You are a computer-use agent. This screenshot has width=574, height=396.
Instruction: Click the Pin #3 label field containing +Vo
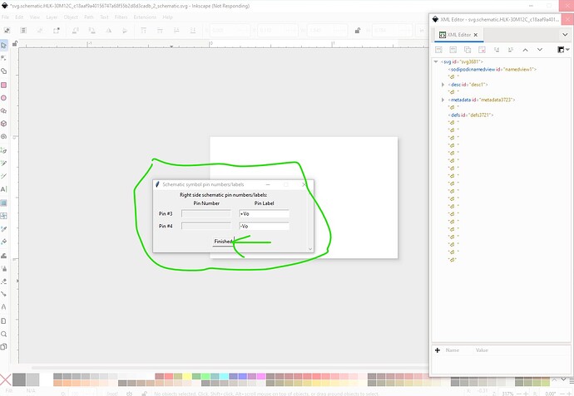click(264, 213)
